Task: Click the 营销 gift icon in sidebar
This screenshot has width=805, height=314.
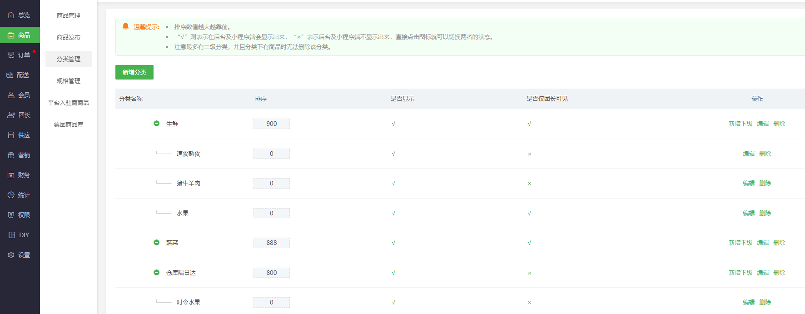Action: click(11, 155)
